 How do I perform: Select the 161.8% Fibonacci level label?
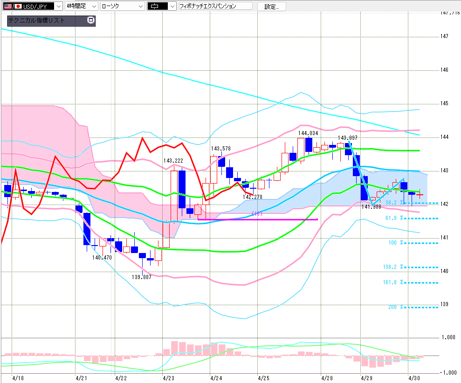pos(393,282)
